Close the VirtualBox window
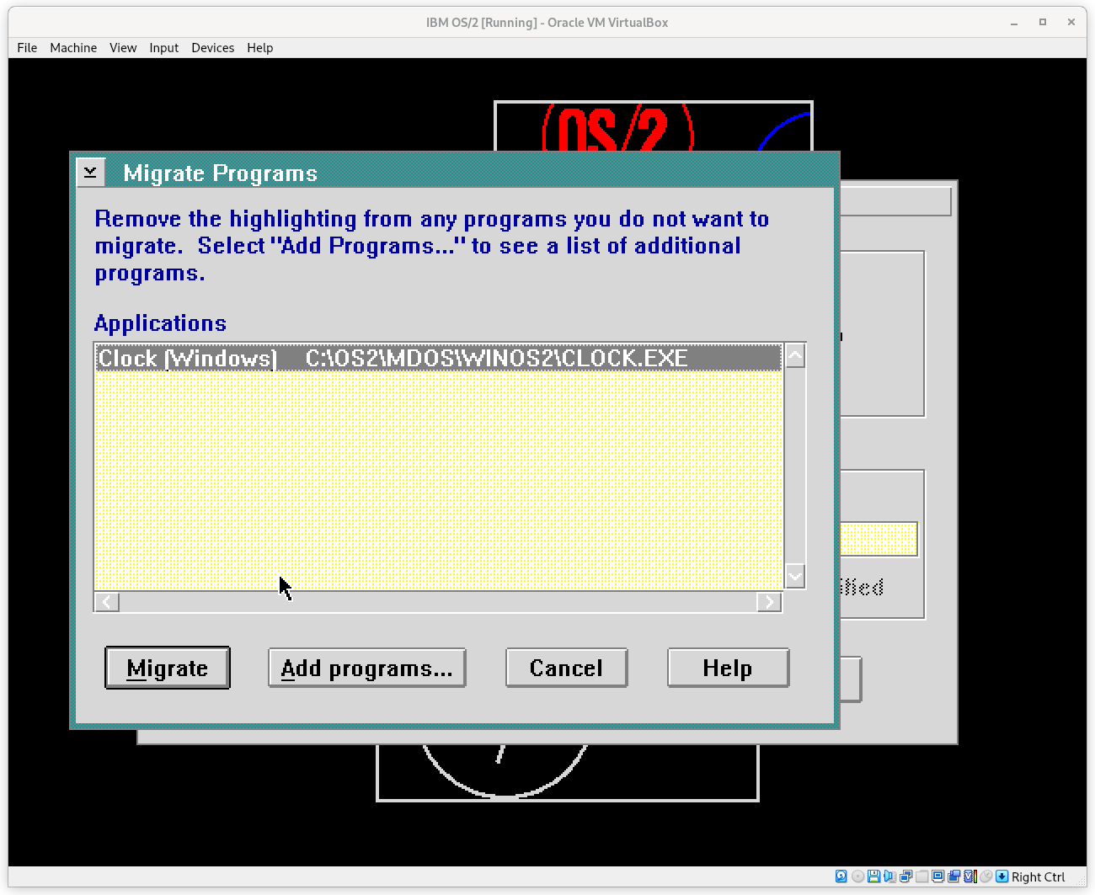The image size is (1095, 895). coord(1071,23)
